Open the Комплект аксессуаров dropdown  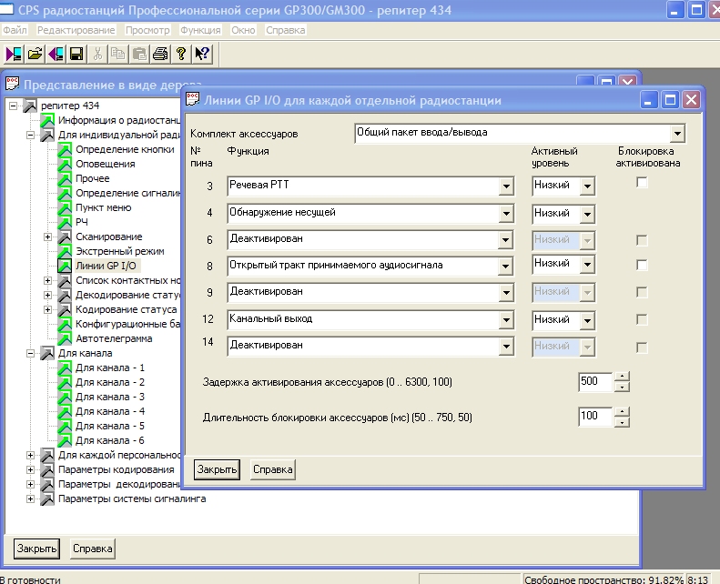point(677,134)
